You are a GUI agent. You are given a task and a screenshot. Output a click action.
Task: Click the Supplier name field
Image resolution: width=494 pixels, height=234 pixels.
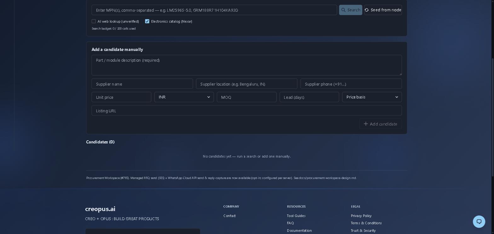142,84
